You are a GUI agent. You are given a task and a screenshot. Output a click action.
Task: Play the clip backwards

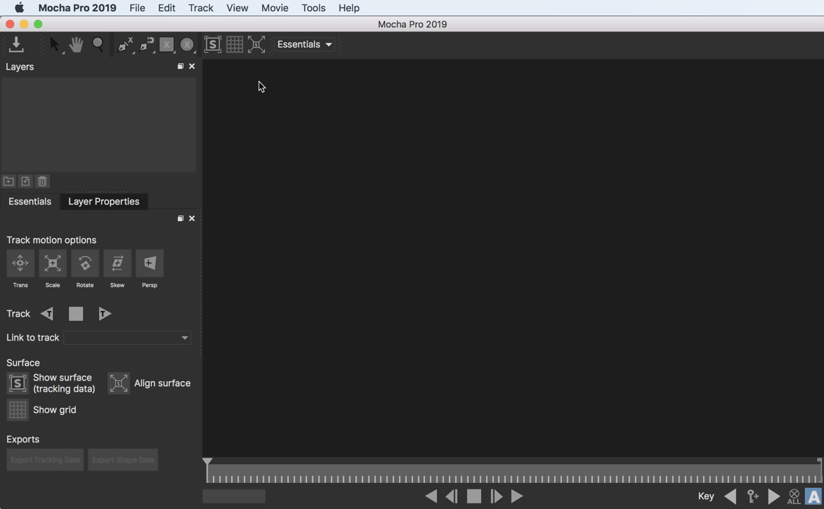[x=431, y=496]
